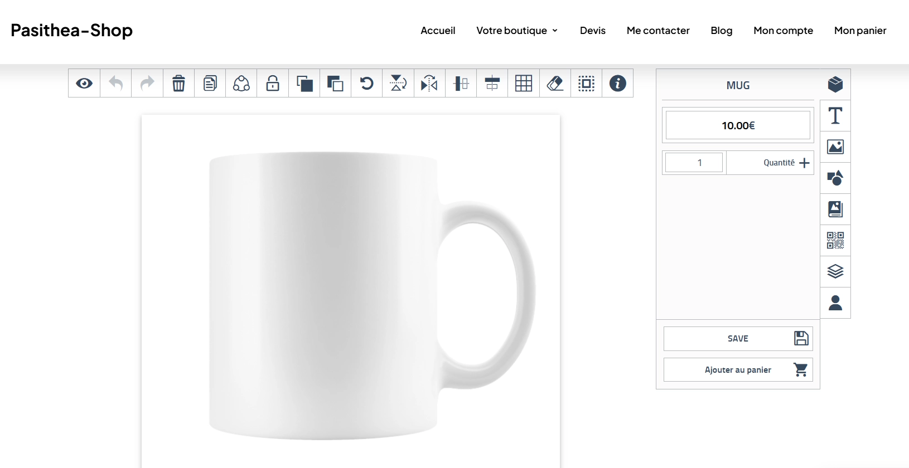Open the info icon
The image size is (909, 468).
click(617, 84)
